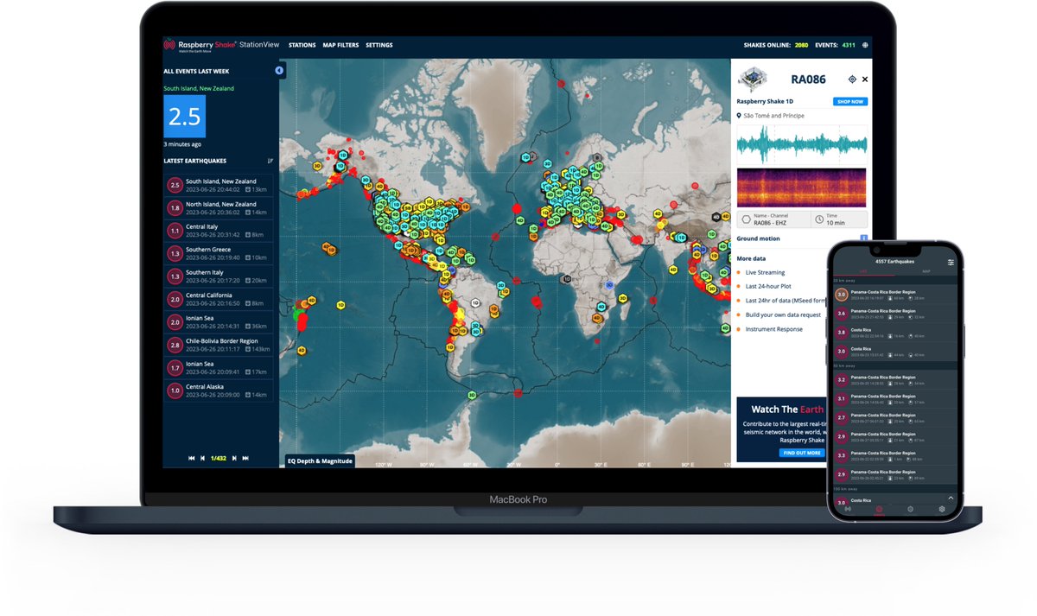Screen dimensions: 1037x616
Task: Open the phone app filter sliders icon
Action: [951, 262]
